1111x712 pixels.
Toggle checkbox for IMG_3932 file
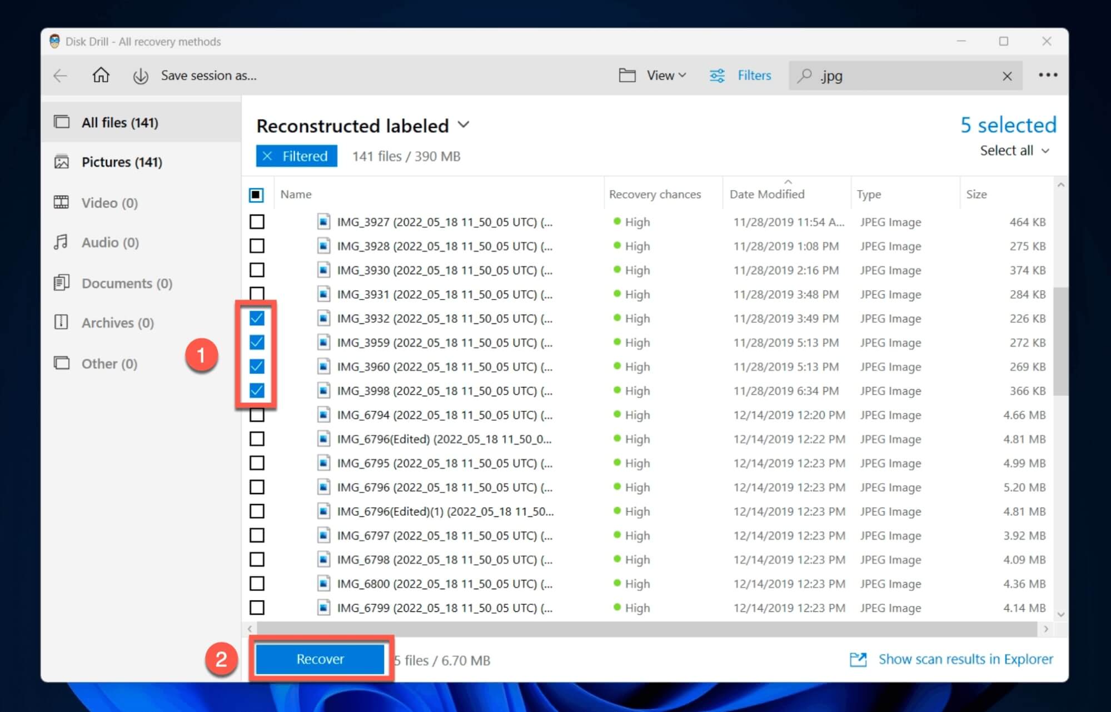click(257, 317)
